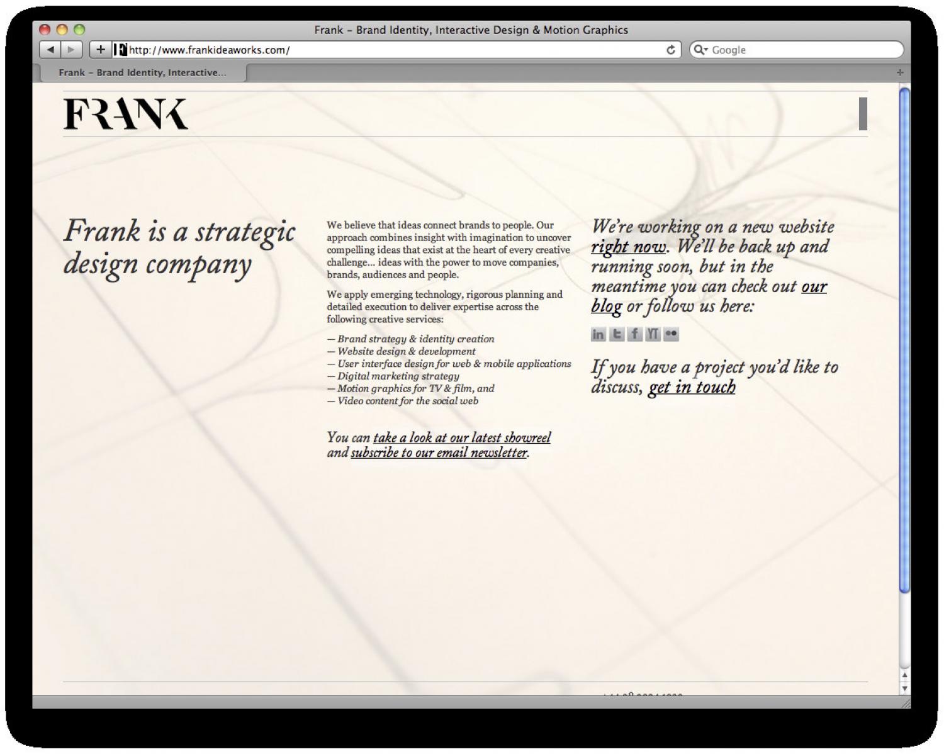This screenshot has height=754, width=944.
Task: Go back with the browser back arrow
Action: point(50,50)
